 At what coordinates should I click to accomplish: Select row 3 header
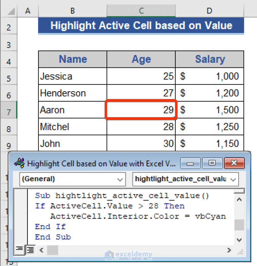pyautogui.click(x=9, y=43)
